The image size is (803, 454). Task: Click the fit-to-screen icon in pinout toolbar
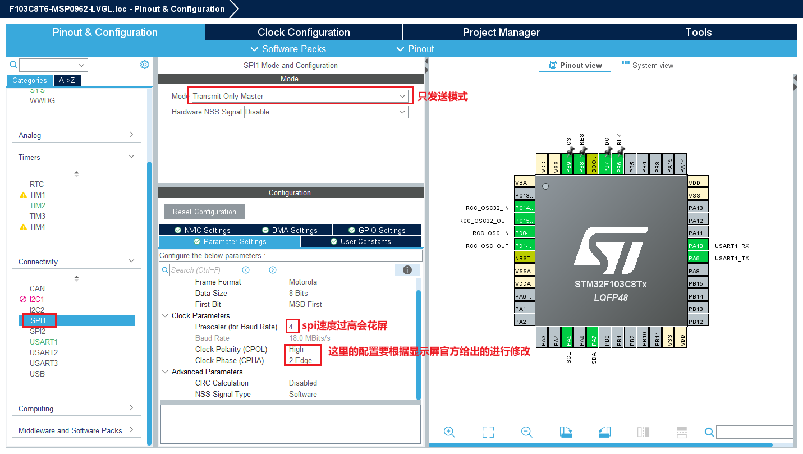488,432
